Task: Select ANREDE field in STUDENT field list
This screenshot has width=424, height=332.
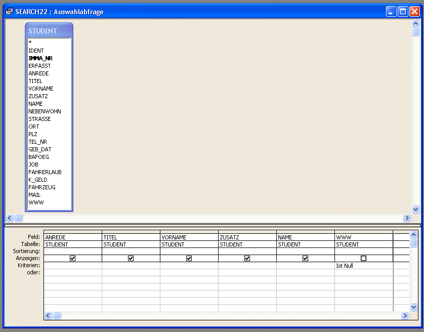Action: [49, 73]
